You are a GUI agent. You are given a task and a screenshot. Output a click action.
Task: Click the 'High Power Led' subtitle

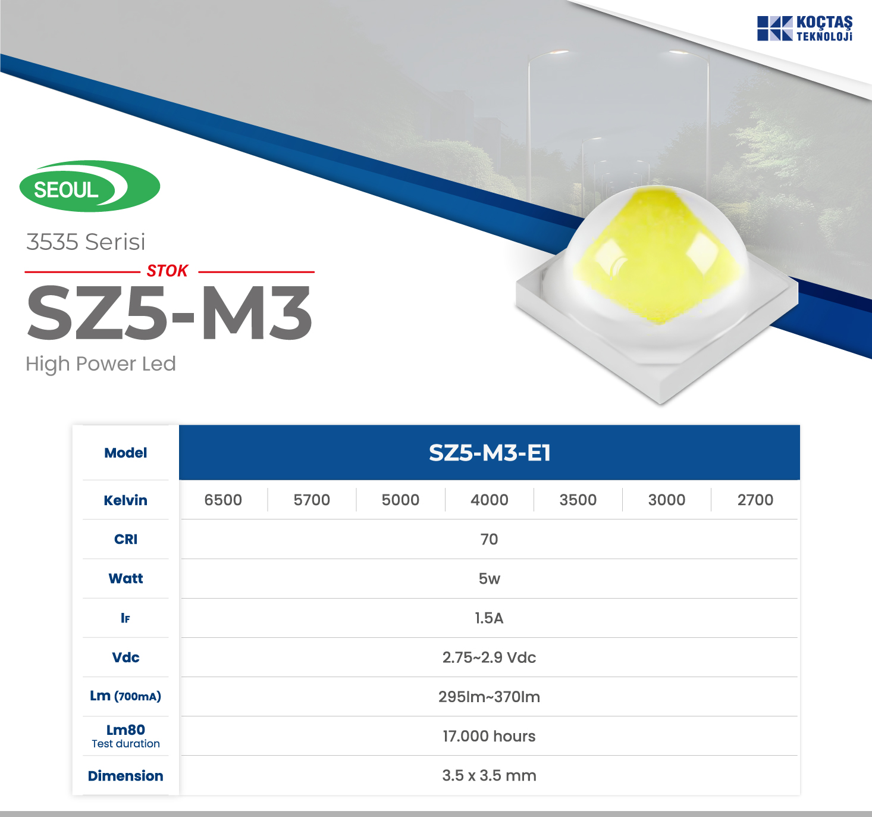tap(101, 364)
